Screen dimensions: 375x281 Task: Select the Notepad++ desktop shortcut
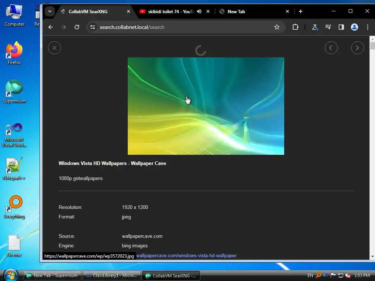coord(14,169)
